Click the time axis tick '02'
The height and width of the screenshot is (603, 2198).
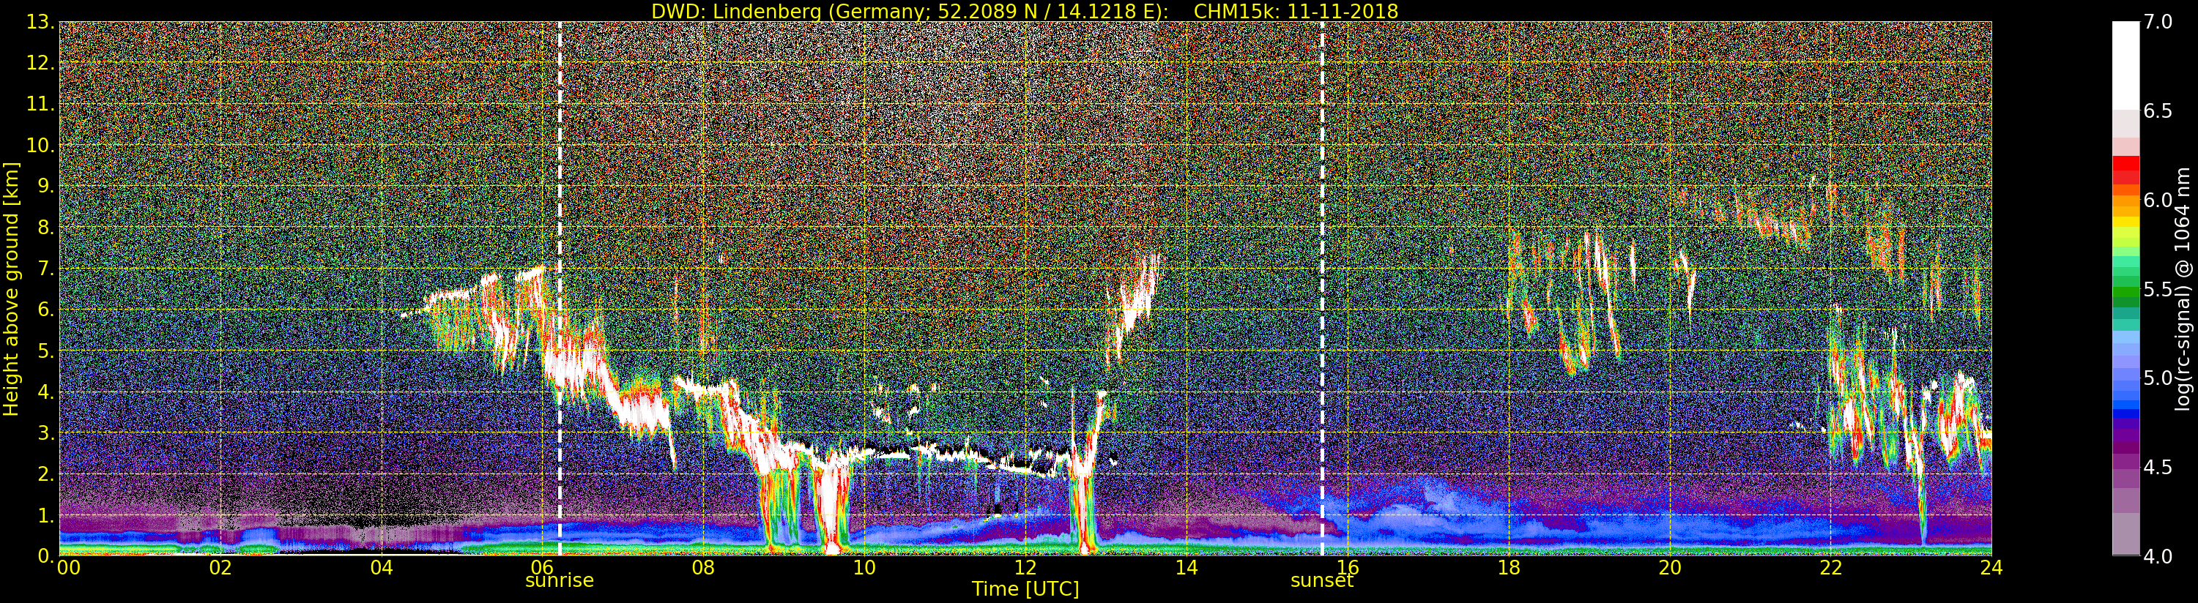(220, 567)
